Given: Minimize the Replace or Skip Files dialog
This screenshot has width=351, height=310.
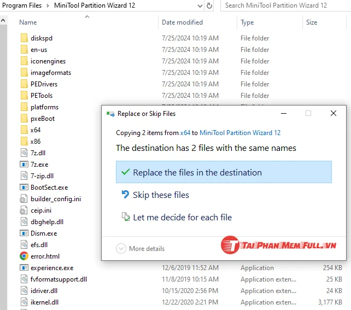Looking at the screenshot, I should pyautogui.click(x=284, y=113).
